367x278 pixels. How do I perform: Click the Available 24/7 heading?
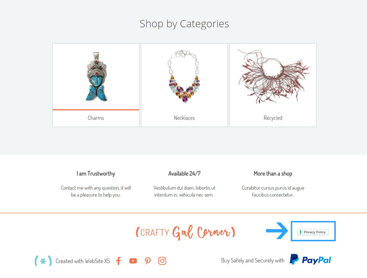[184, 173]
